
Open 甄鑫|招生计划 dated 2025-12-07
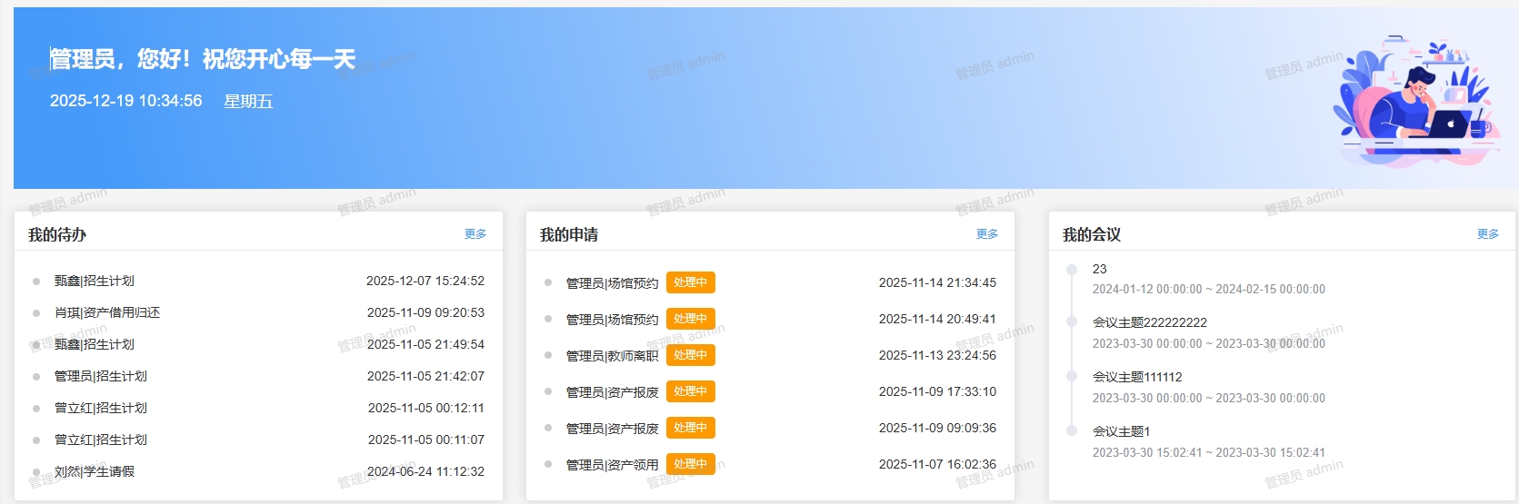tap(94, 281)
